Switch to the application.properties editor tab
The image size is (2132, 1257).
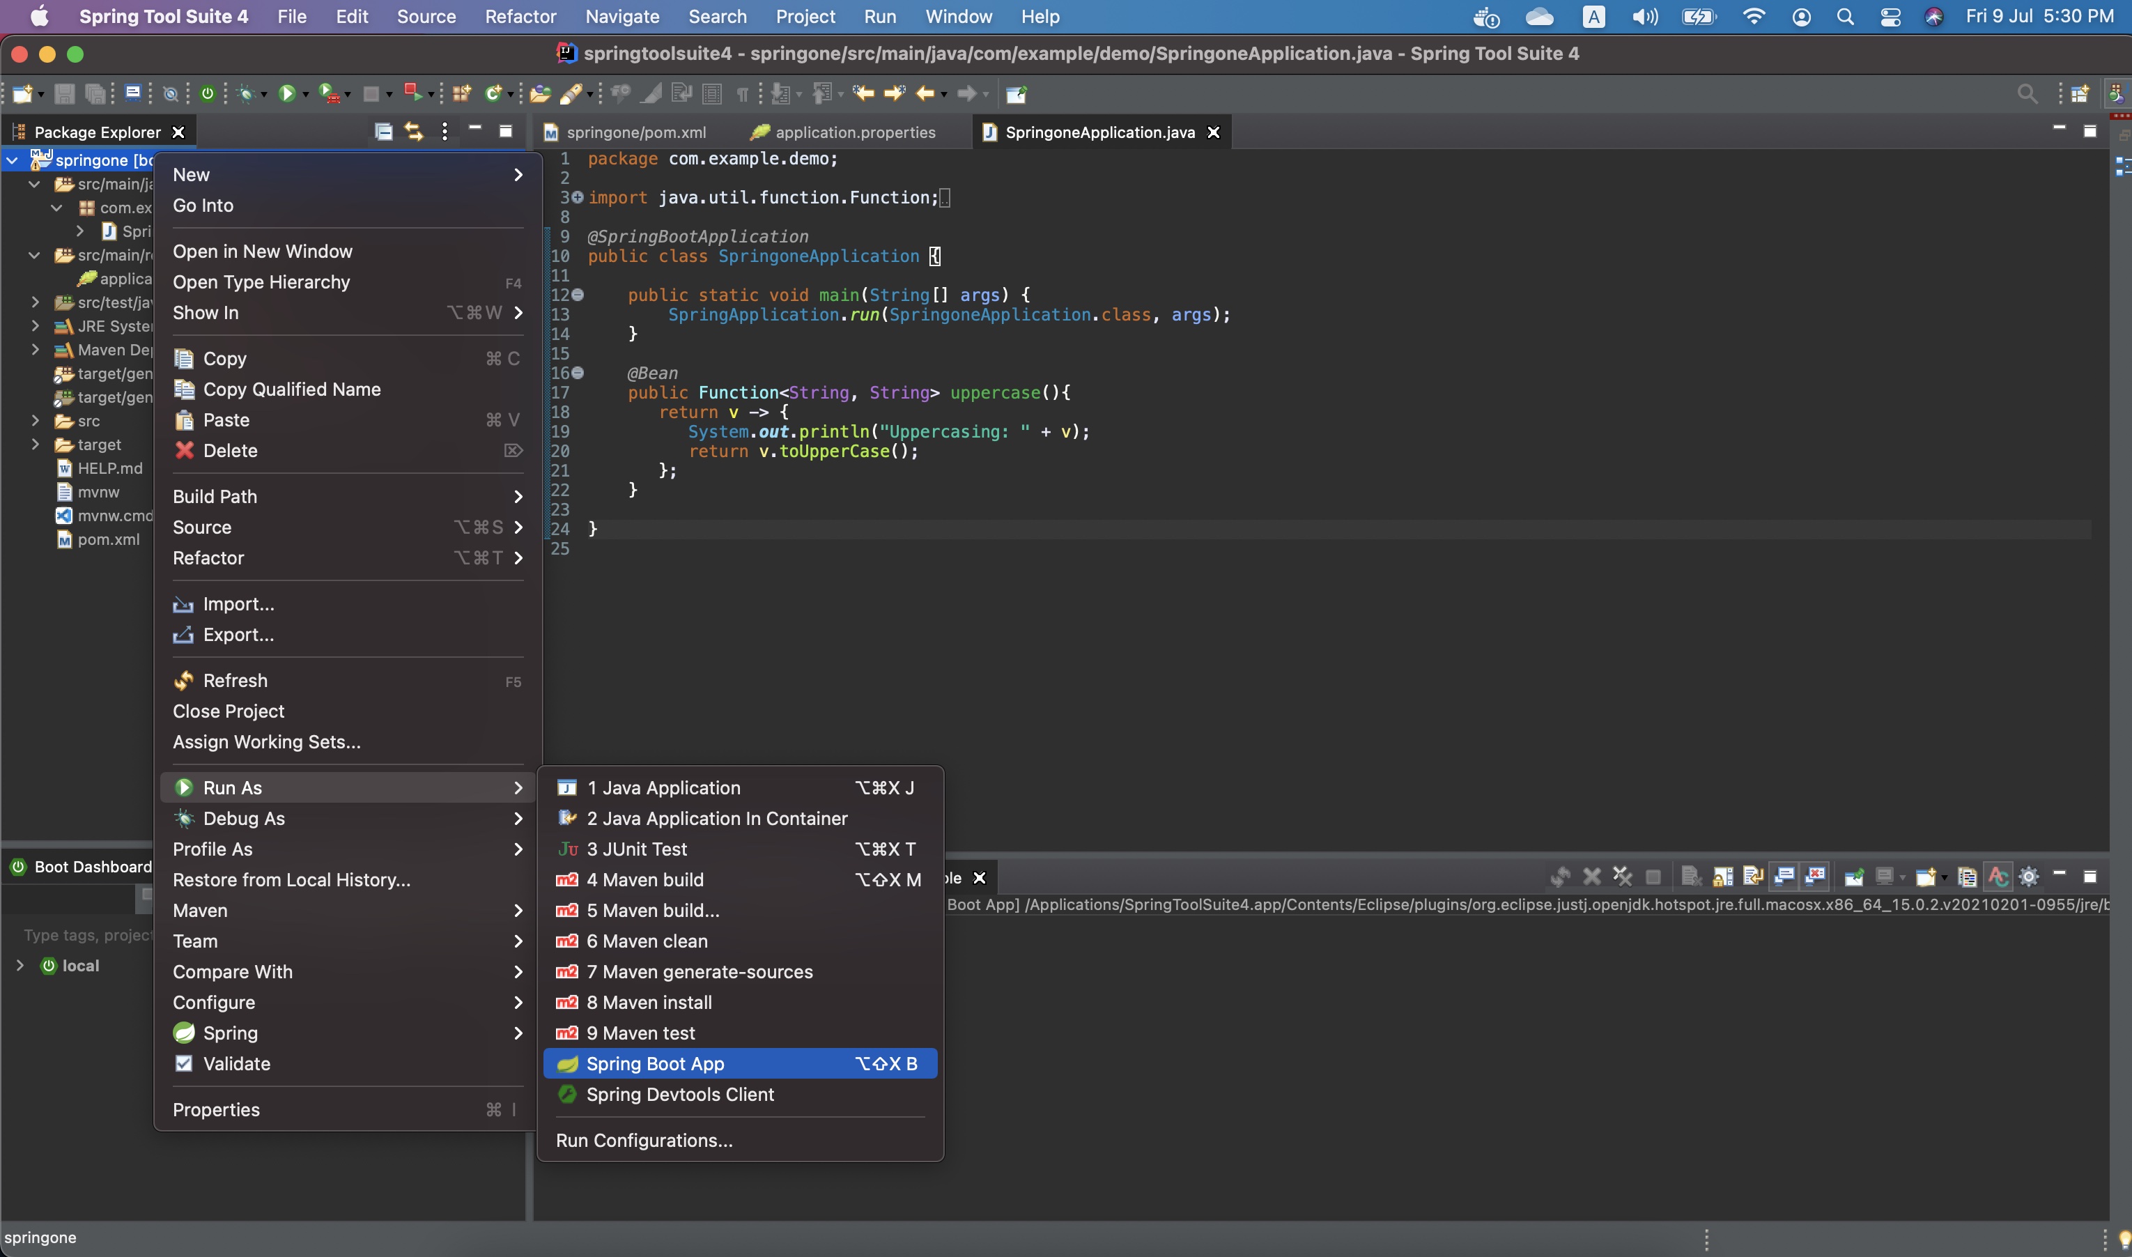click(x=854, y=132)
